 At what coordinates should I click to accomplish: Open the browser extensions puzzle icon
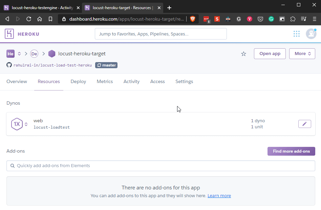(293, 19)
